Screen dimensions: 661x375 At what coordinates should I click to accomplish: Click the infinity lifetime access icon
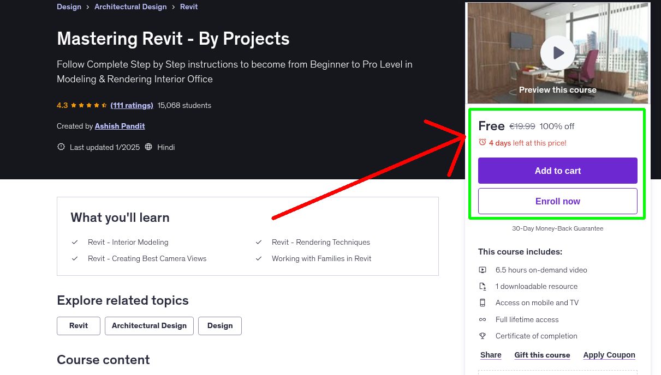483,319
